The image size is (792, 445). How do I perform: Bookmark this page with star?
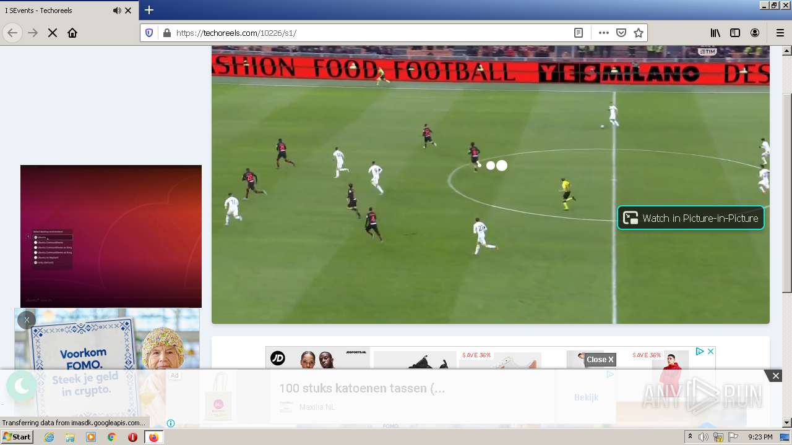(x=639, y=33)
